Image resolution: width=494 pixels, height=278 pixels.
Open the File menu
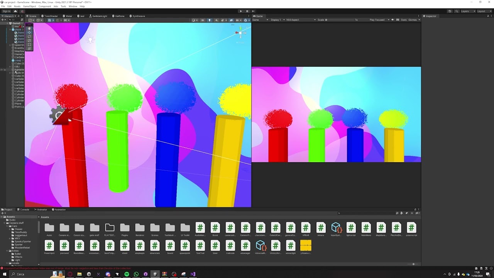click(3, 6)
